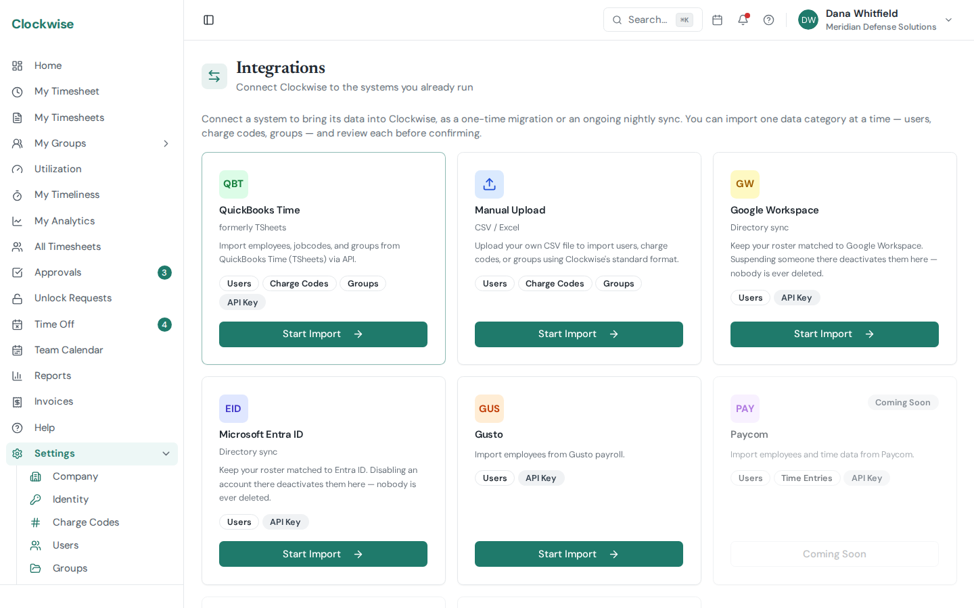974x608 pixels.
Task: Click the GW Google Workspace logo
Action: pos(745,184)
